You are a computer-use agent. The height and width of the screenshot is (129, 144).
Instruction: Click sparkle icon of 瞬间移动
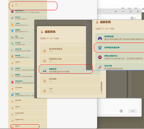coord(12,76)
